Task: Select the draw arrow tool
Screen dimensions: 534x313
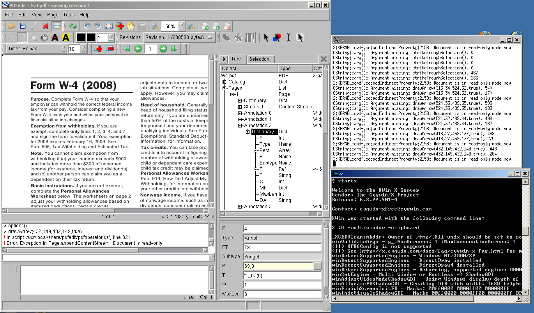Action: [x=21, y=37]
